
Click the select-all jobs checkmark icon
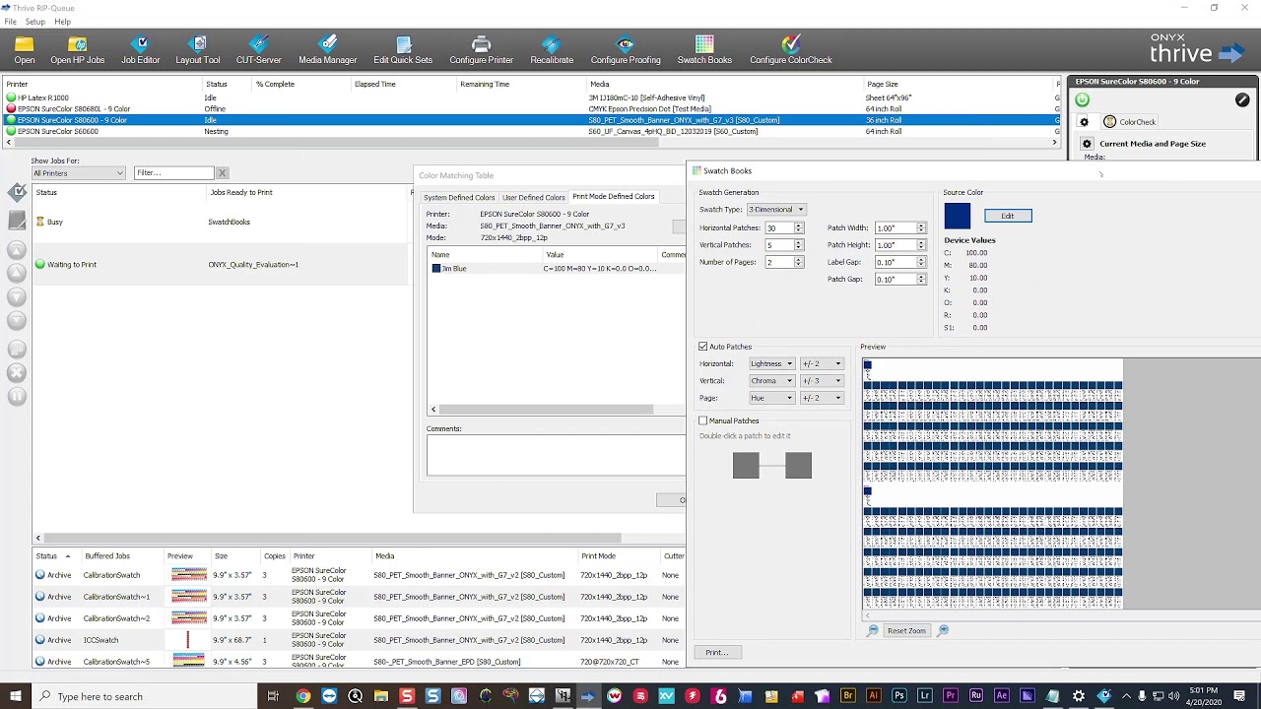[x=17, y=192]
